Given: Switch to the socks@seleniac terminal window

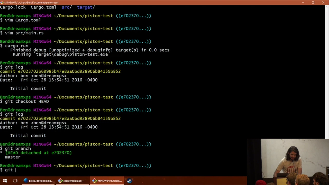Looking at the screenshot, I should point(73,181).
